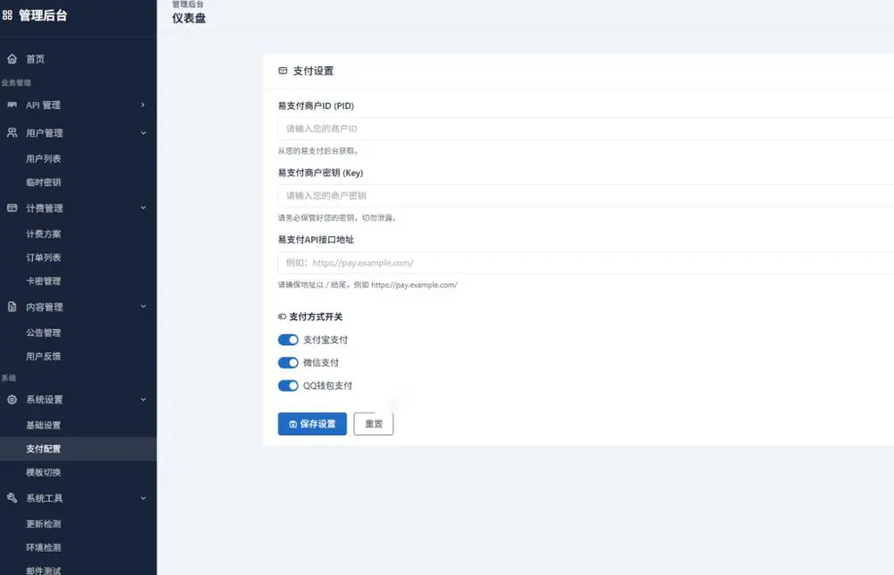
Task: Disable the 微信支付 switch
Action: [288, 363]
